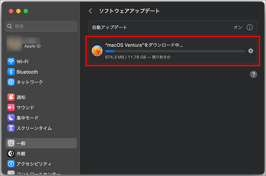The width and height of the screenshot is (266, 176).
Task: Select Bluetooth label in sidebar
Action: [27, 72]
